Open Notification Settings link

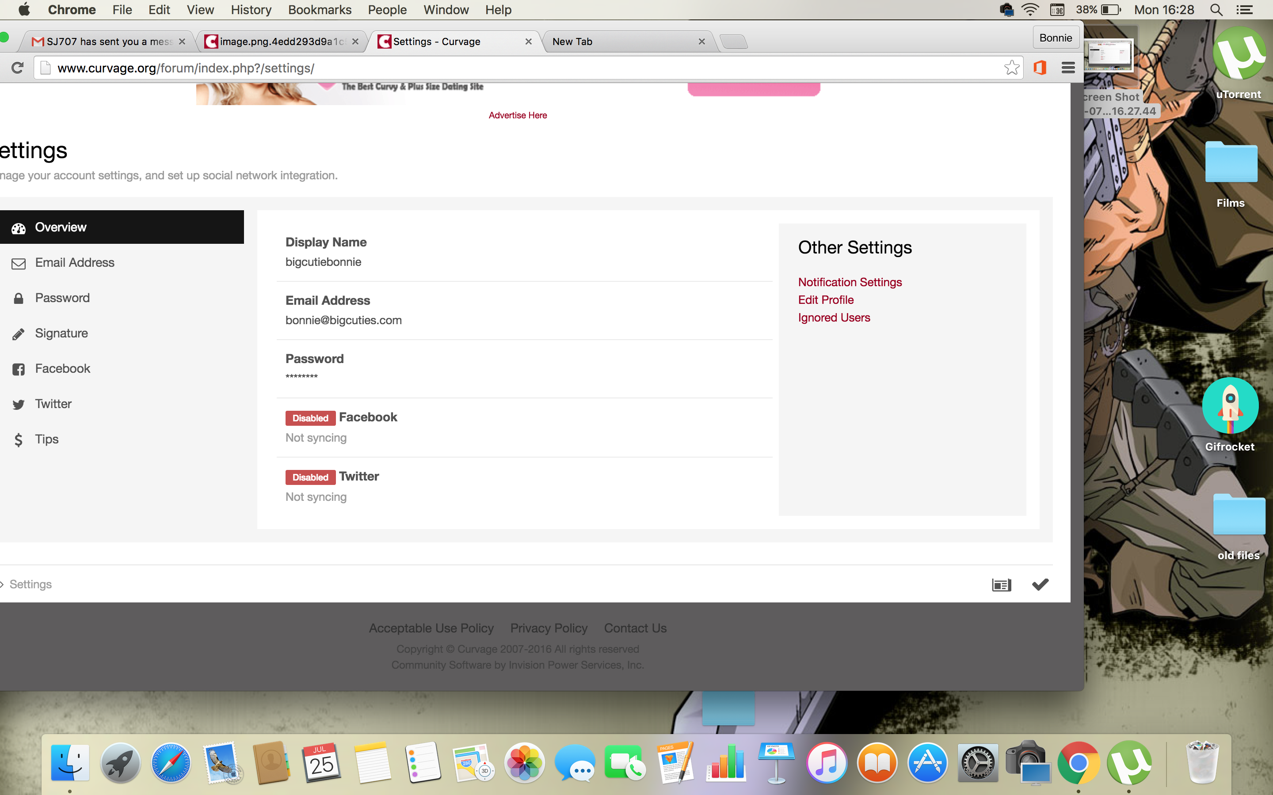coord(850,282)
